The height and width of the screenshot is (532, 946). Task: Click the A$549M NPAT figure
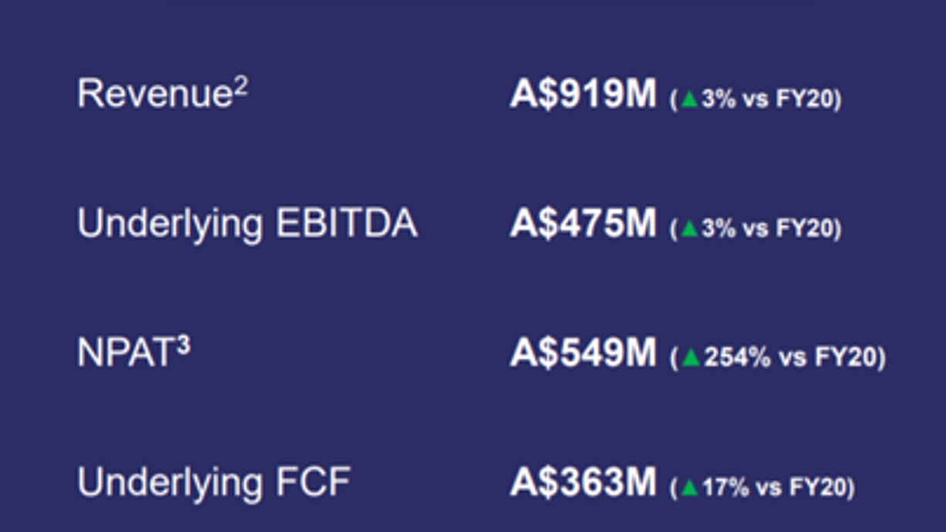(x=583, y=354)
